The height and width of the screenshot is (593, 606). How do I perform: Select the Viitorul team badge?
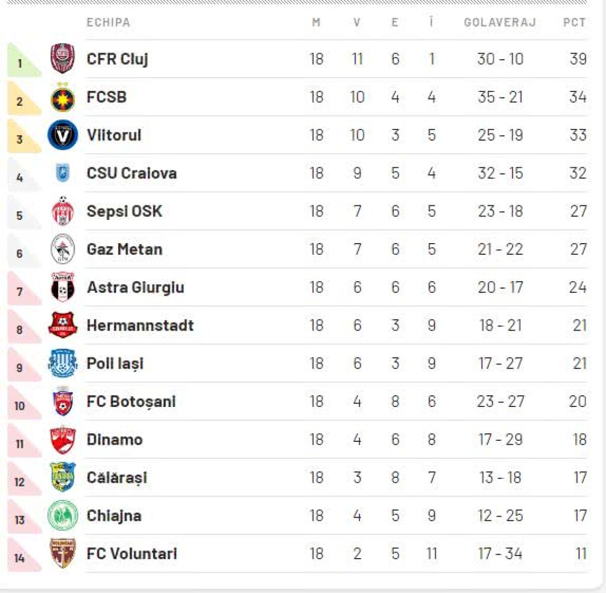click(x=63, y=135)
